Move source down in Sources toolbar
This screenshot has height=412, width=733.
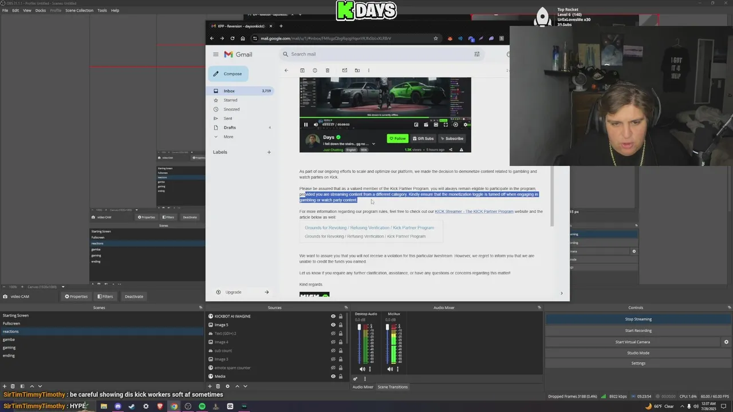(245, 386)
